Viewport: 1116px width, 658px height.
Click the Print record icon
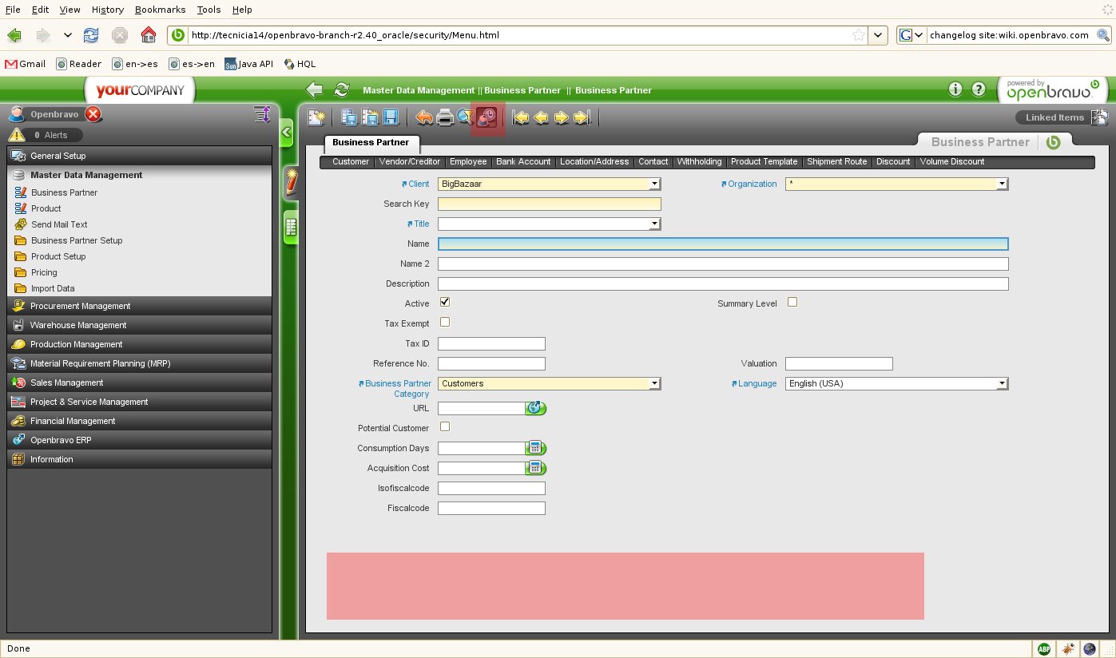(445, 118)
